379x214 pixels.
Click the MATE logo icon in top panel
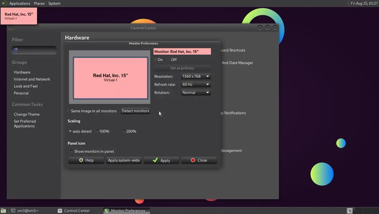point(4,3)
